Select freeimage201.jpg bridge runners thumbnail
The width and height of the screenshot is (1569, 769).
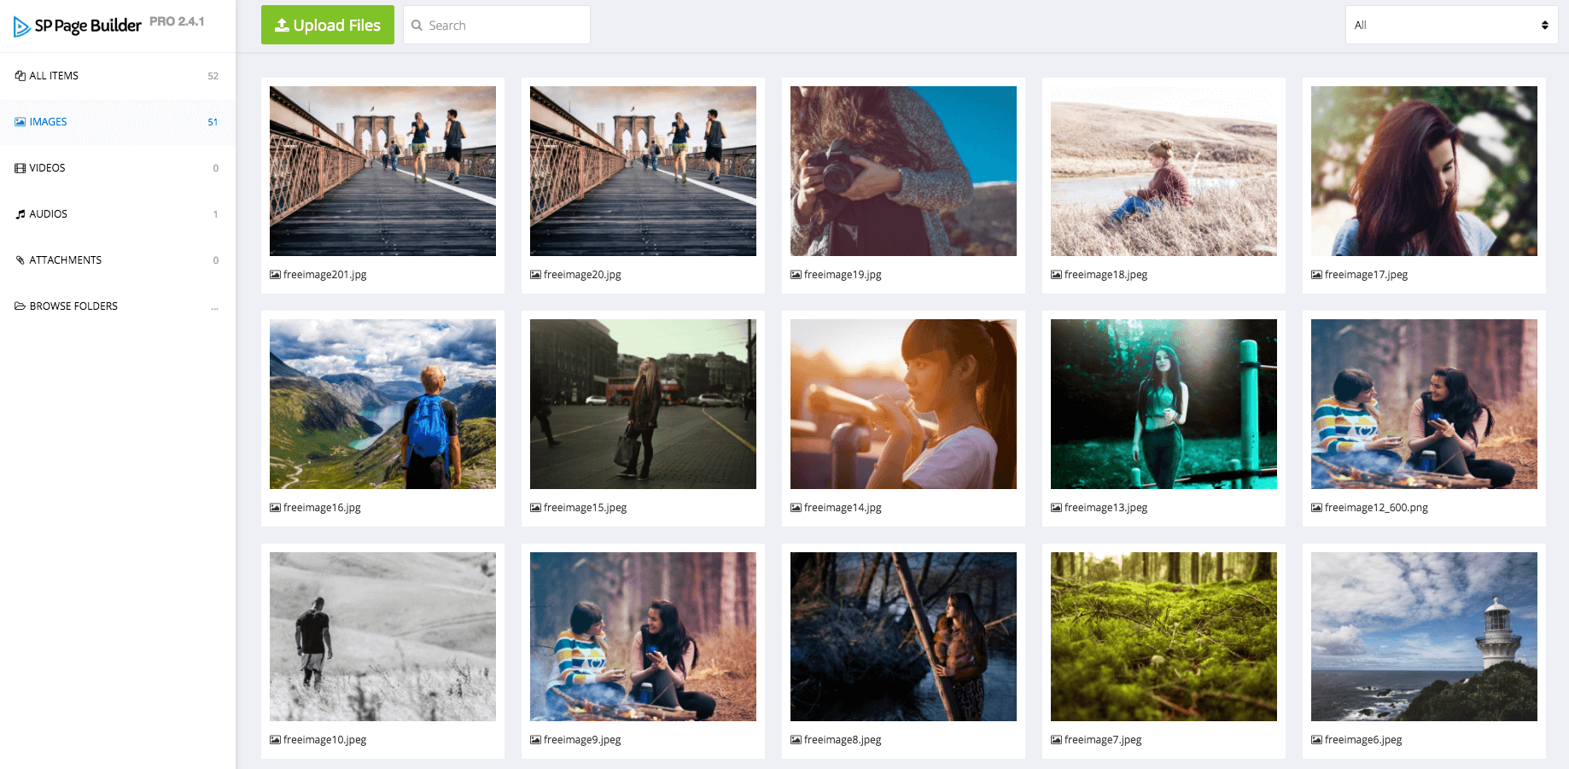click(382, 171)
